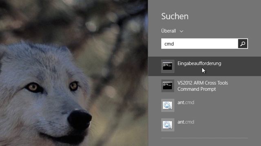The height and width of the screenshot is (146, 261).
Task: Select the second ant.cmd result label
Action: pyautogui.click(x=186, y=122)
